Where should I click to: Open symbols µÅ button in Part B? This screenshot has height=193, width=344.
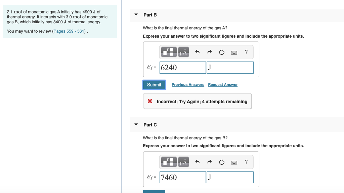[183, 52]
